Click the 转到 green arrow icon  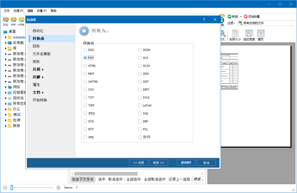tap(229, 17)
